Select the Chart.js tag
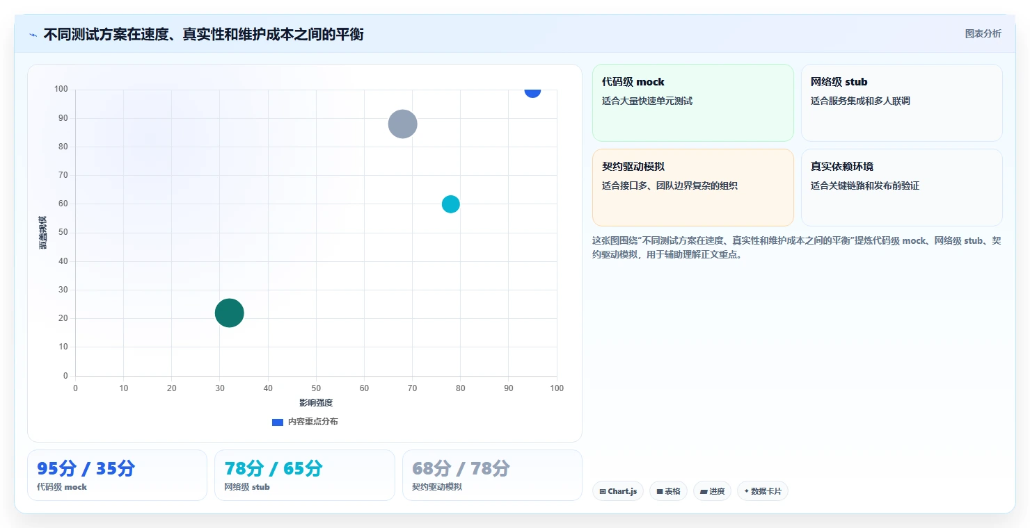Image resolution: width=1030 pixels, height=528 pixels. point(618,491)
